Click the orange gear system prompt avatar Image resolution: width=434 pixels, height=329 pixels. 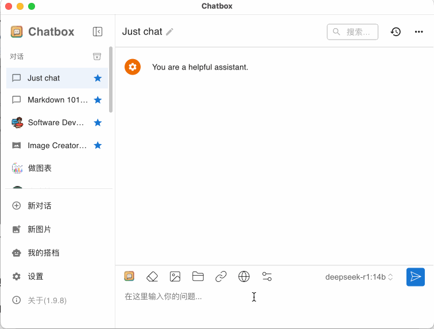[133, 67]
